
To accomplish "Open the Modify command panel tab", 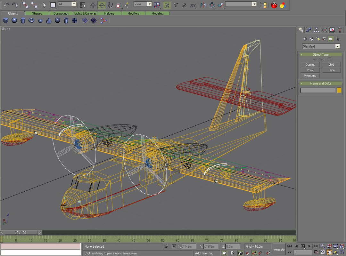I will 309,30.
